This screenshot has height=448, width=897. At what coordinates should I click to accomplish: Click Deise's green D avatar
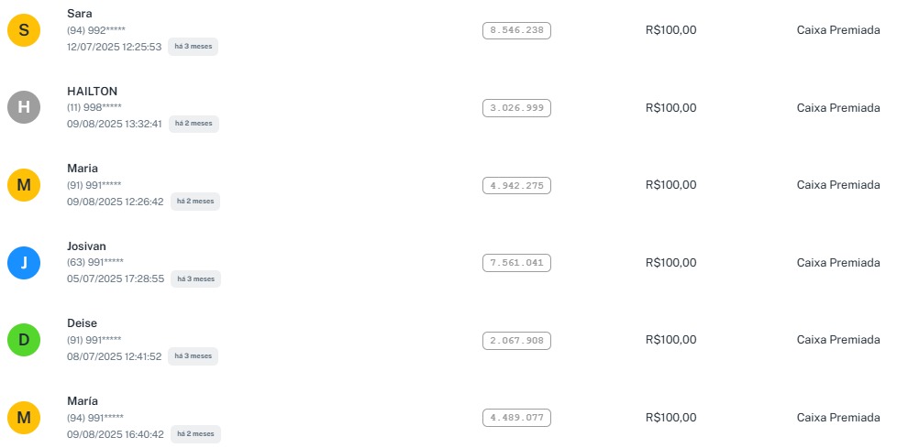[24, 341]
